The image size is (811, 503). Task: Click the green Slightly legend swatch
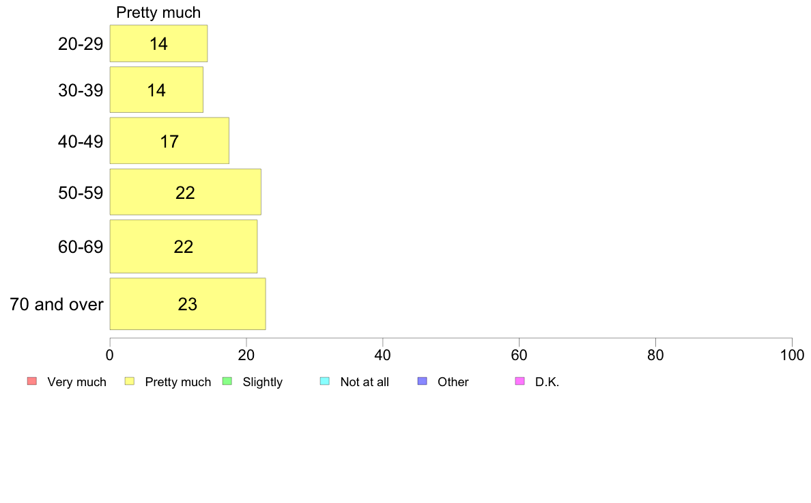click(227, 381)
